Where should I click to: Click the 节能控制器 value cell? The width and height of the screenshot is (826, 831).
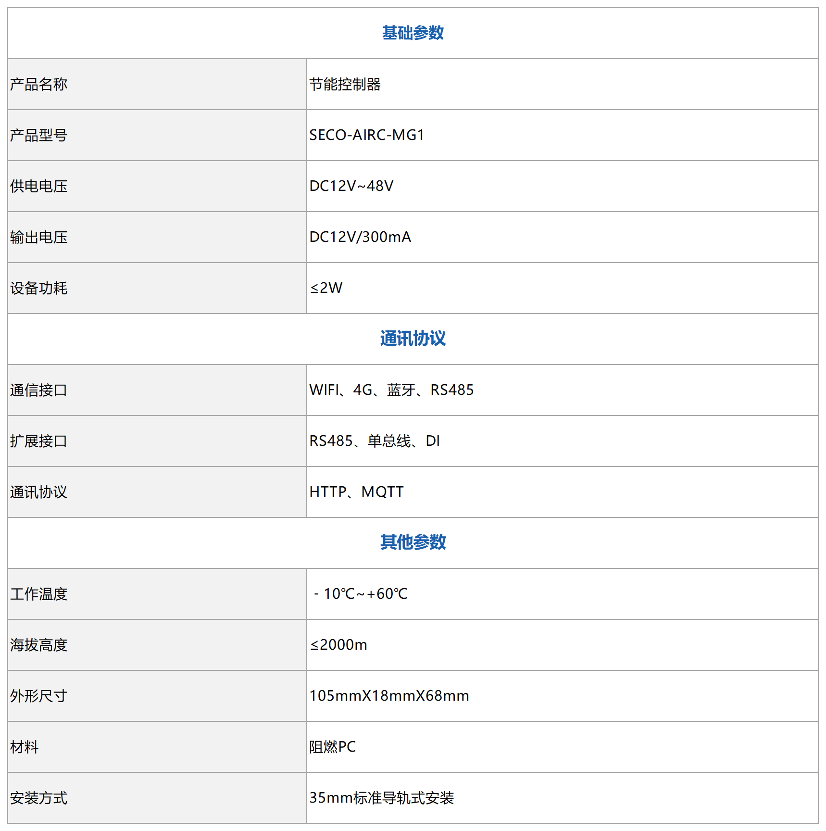345,85
